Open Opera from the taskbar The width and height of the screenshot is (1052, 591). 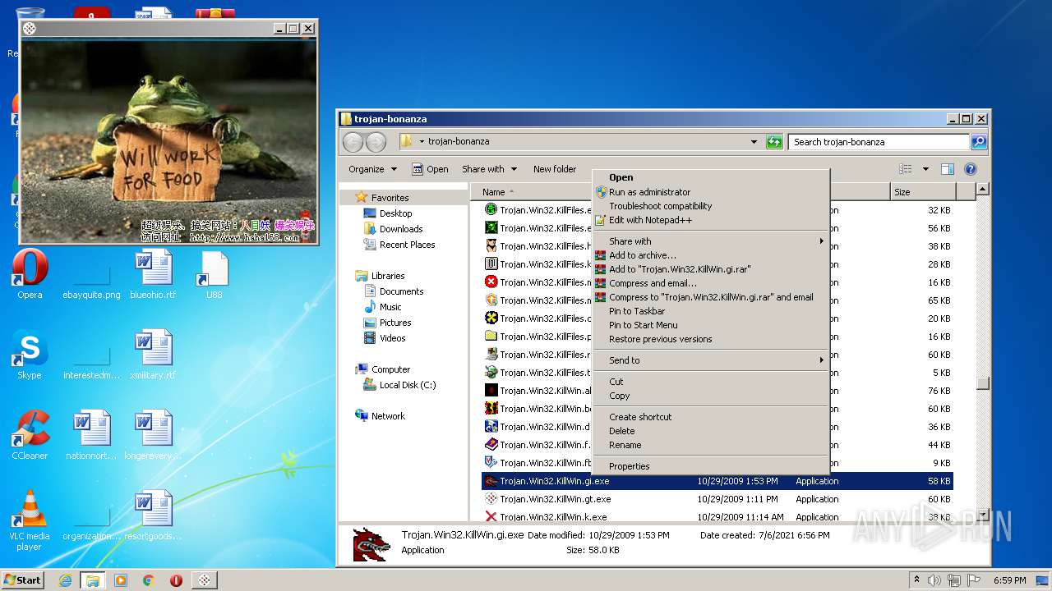[x=176, y=580]
